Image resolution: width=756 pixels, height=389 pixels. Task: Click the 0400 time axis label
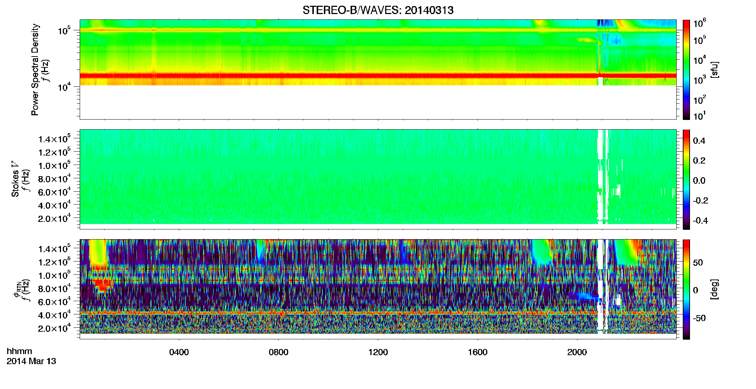point(179,352)
